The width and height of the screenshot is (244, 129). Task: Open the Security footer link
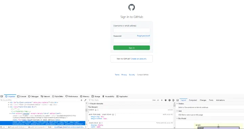tap(132, 75)
